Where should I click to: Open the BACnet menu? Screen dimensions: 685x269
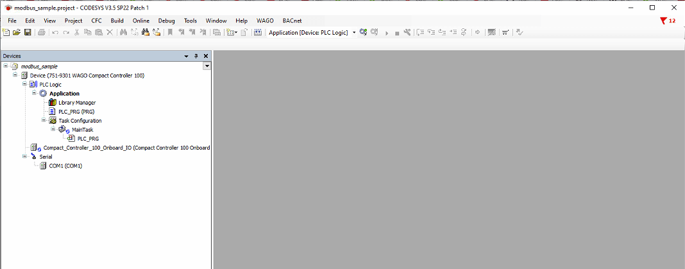(292, 21)
